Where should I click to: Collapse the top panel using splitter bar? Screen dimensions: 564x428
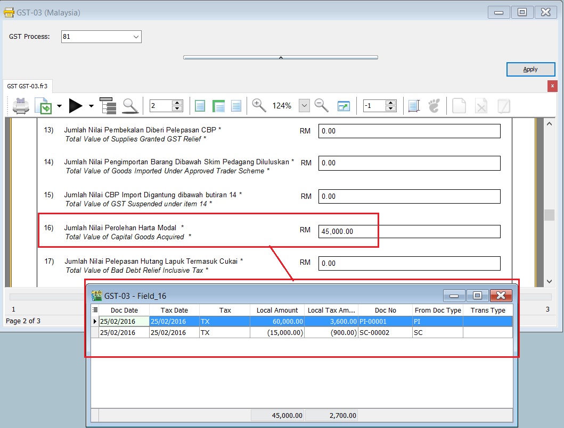(281, 57)
